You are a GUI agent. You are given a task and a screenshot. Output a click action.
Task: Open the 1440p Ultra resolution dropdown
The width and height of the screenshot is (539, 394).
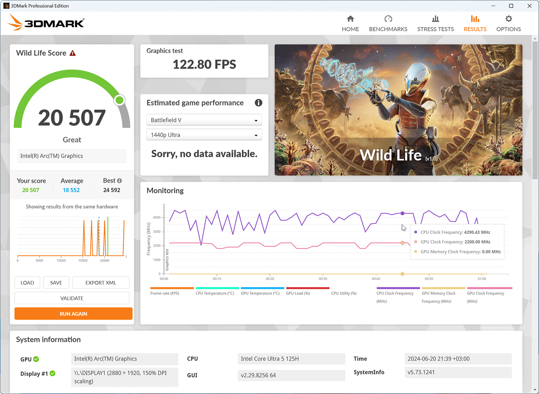click(x=204, y=135)
